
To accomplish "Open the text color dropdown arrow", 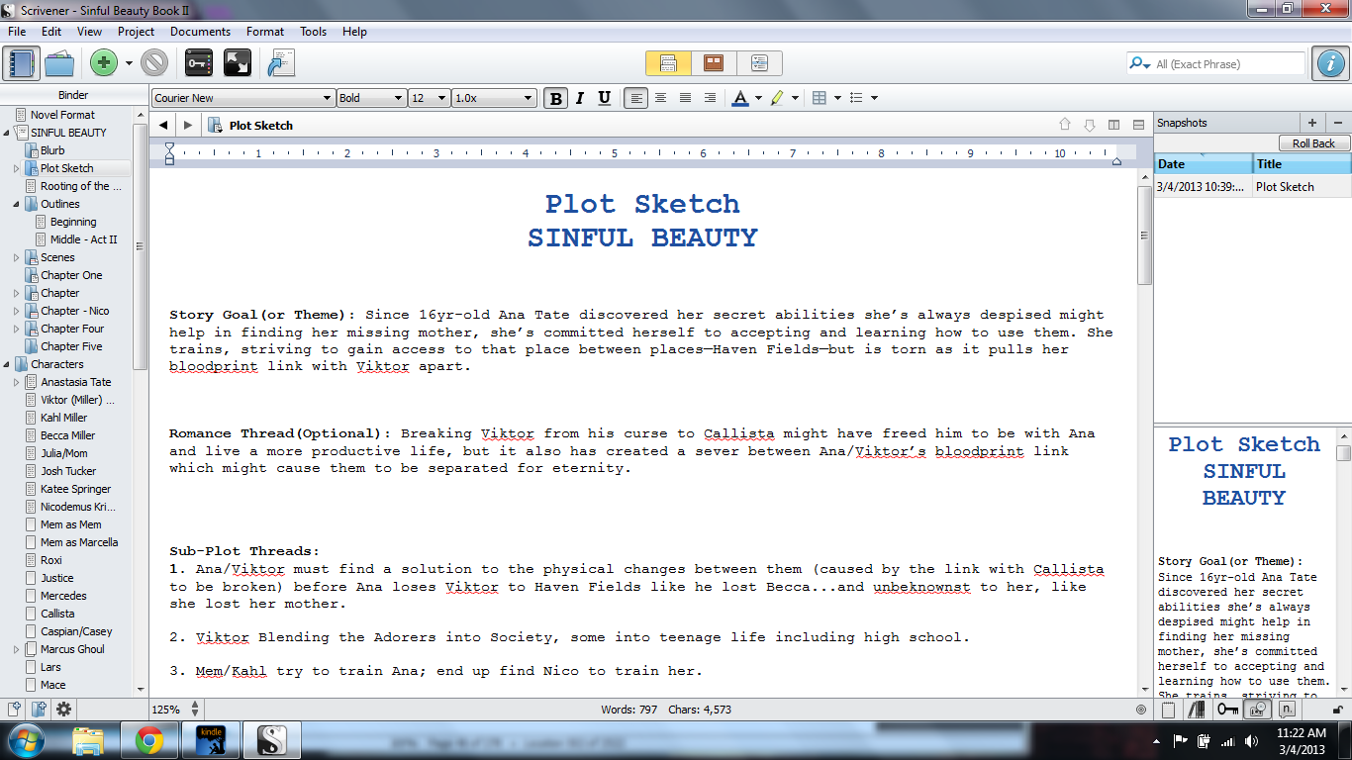I will pyautogui.click(x=758, y=98).
